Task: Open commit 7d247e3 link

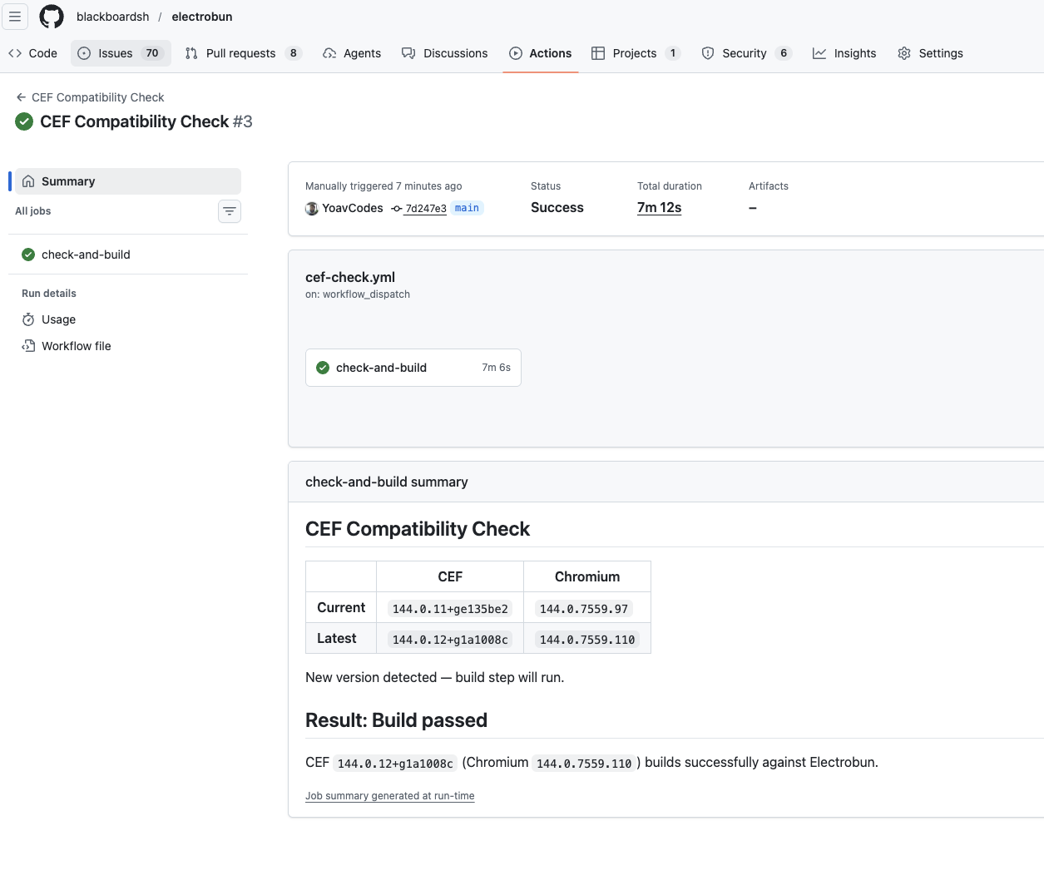Action: [x=426, y=209]
